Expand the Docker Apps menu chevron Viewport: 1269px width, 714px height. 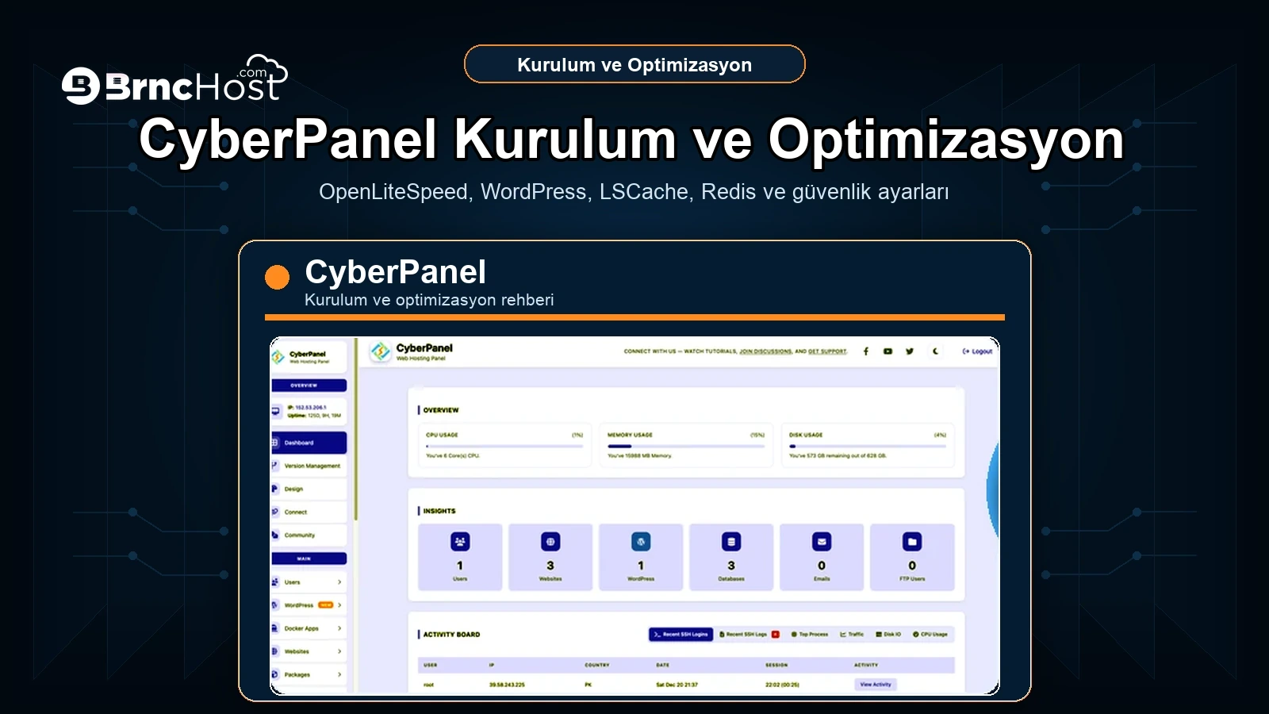[x=339, y=628]
